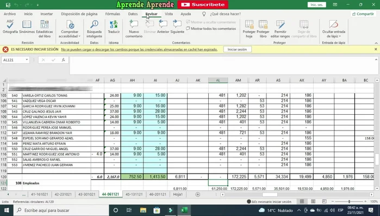
Task: Add a Nuevo comentario
Action: coord(134,29)
